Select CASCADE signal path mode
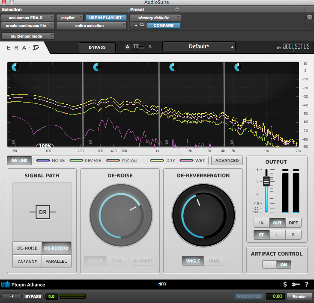 coord(27,262)
